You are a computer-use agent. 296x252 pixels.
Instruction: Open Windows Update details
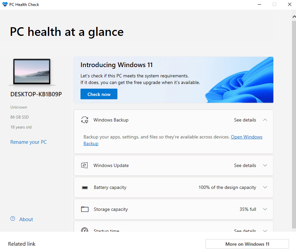[x=245, y=165]
